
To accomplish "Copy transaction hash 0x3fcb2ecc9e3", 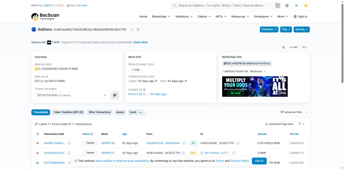I will point(69,153).
